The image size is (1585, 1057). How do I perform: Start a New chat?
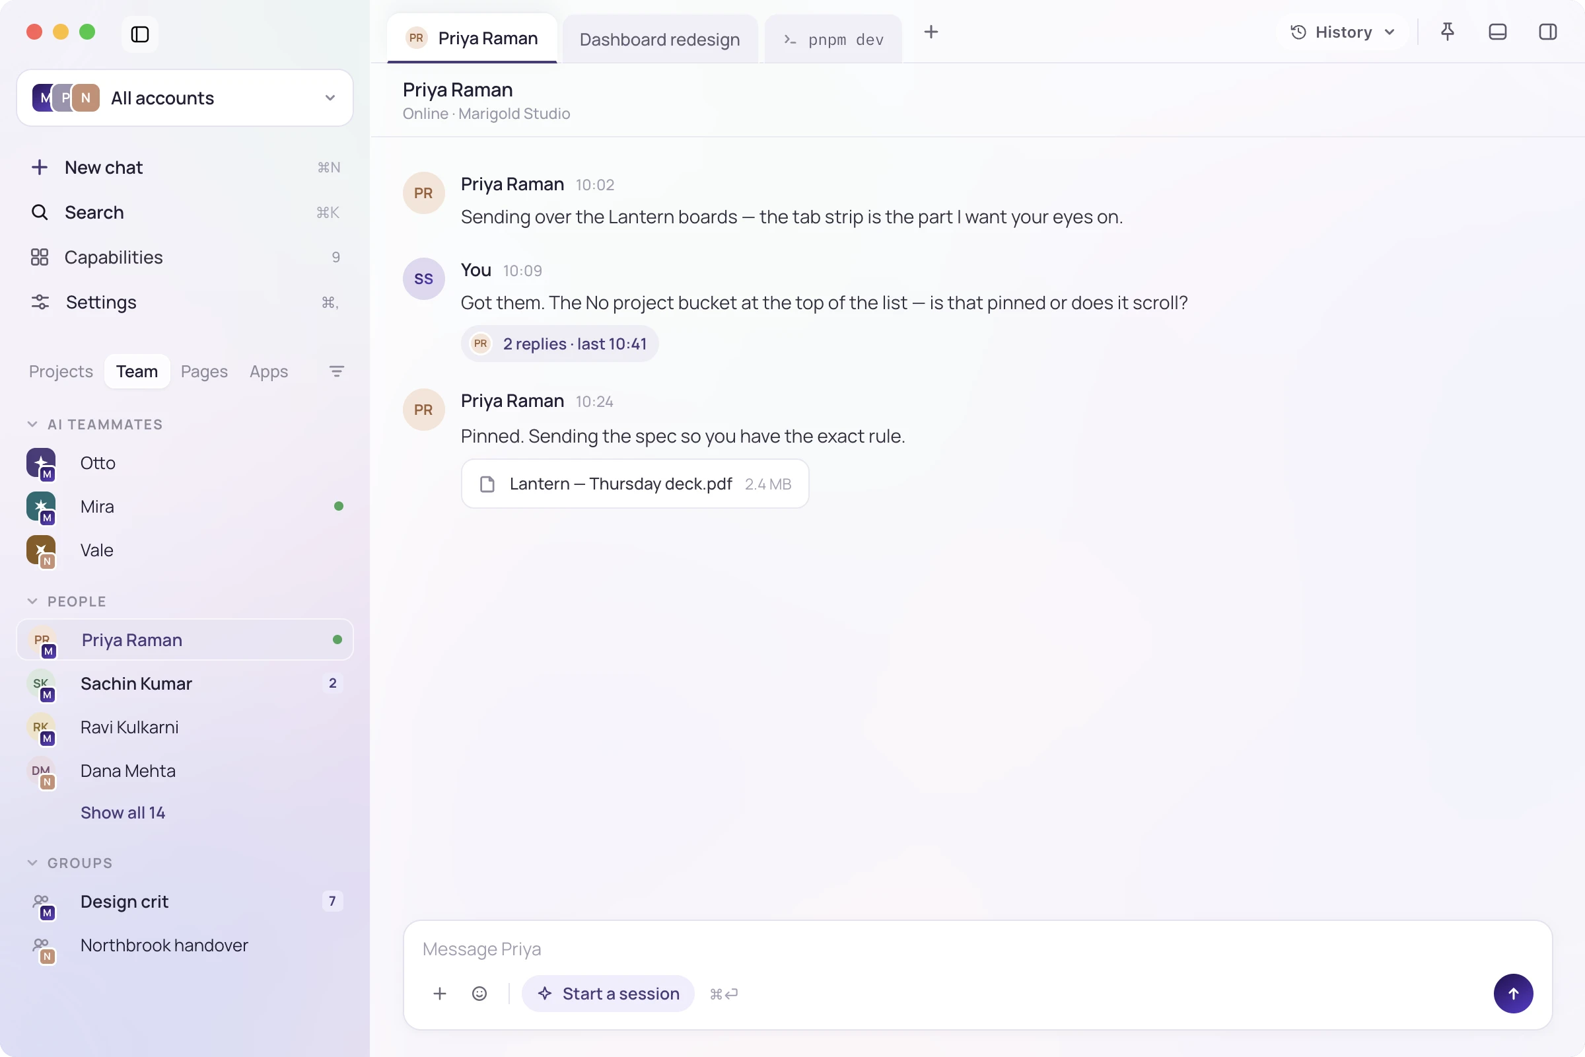point(185,167)
